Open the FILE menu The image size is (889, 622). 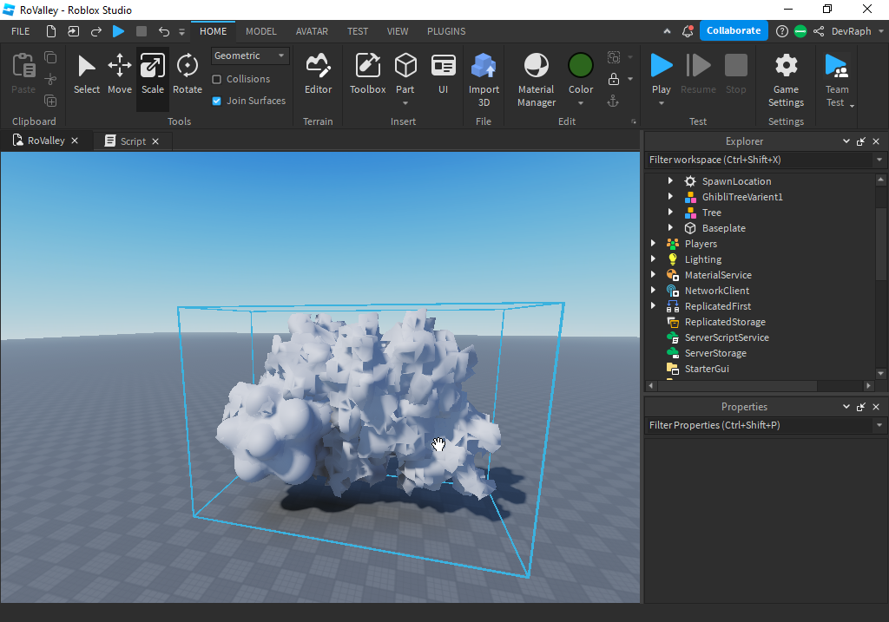pos(21,31)
